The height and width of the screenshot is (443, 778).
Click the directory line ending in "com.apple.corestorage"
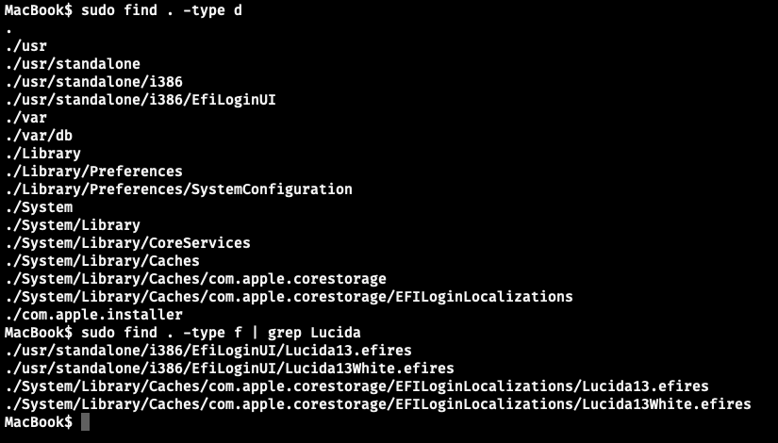point(195,279)
